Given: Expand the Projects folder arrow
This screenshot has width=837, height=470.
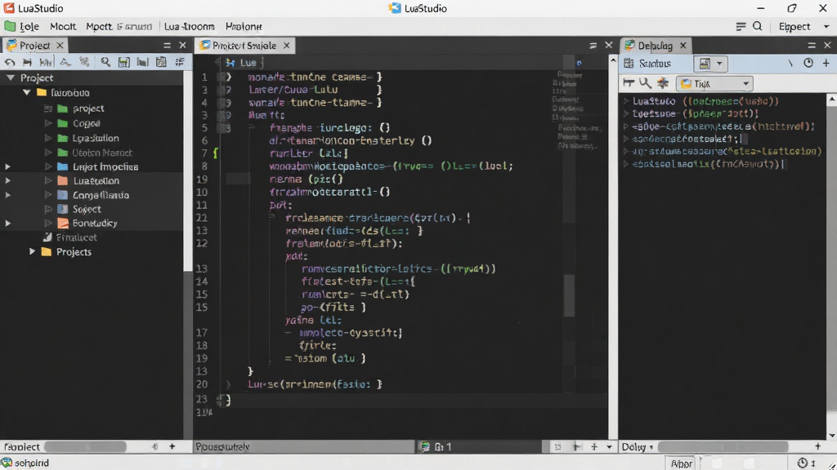Looking at the screenshot, I should [32, 251].
